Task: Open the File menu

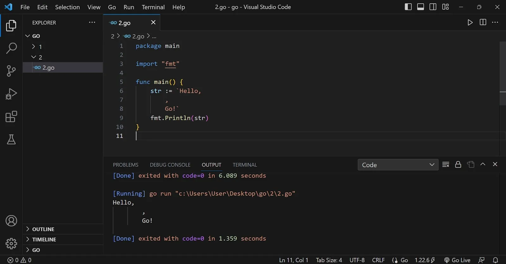Action: pyautogui.click(x=25, y=7)
